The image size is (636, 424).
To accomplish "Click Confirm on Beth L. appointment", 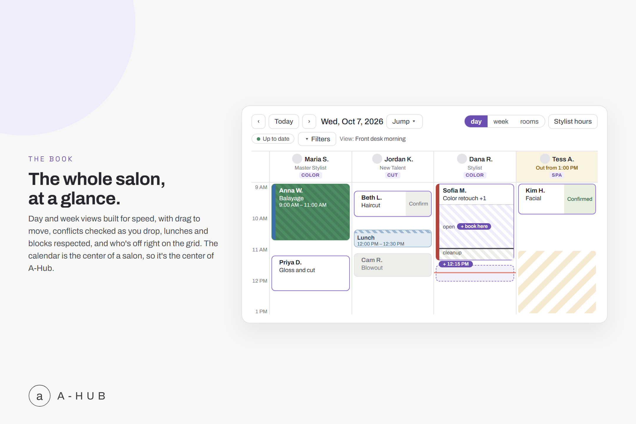I will (x=418, y=204).
